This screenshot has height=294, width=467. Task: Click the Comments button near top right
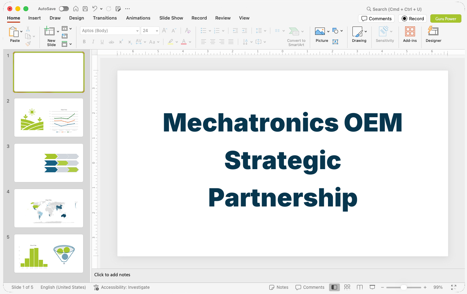(x=376, y=18)
